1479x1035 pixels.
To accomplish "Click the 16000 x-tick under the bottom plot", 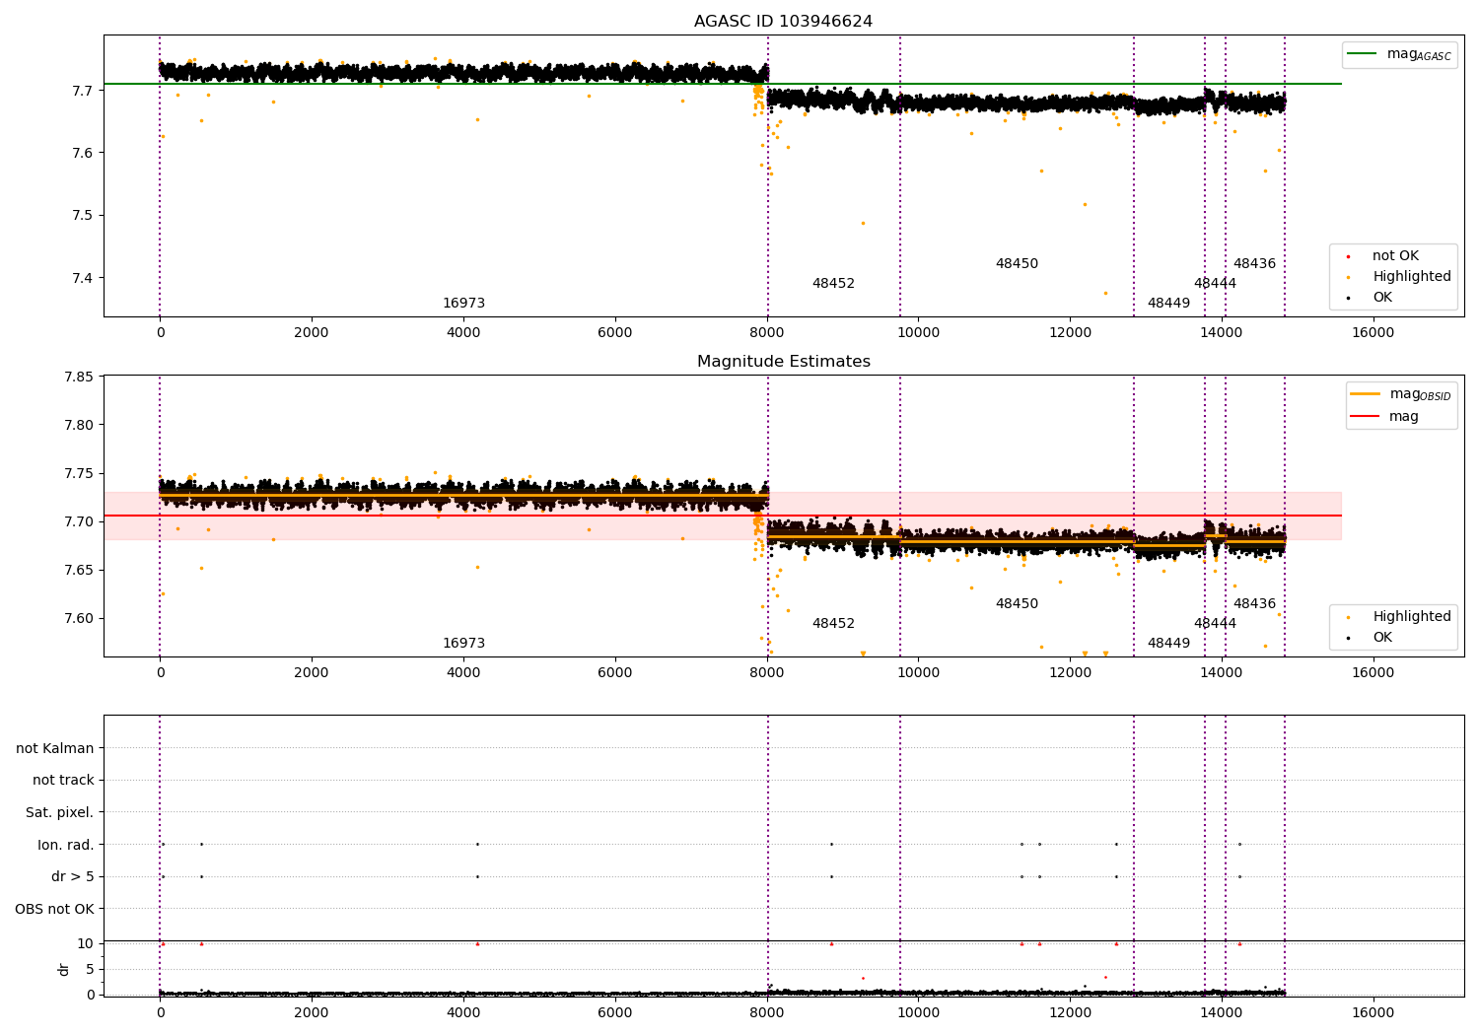I will [x=1373, y=1013].
